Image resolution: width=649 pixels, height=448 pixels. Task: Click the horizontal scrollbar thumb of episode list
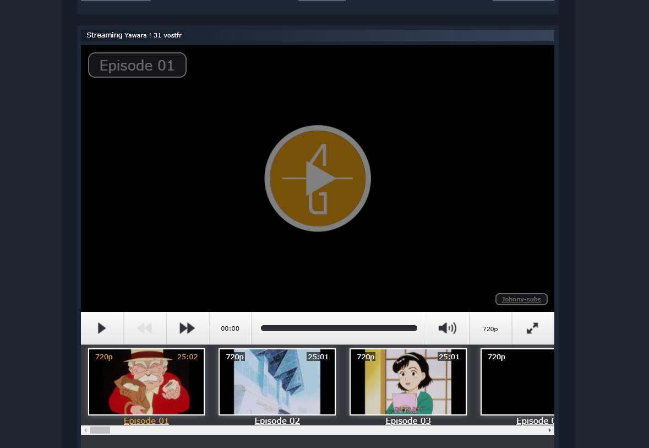coord(100,430)
